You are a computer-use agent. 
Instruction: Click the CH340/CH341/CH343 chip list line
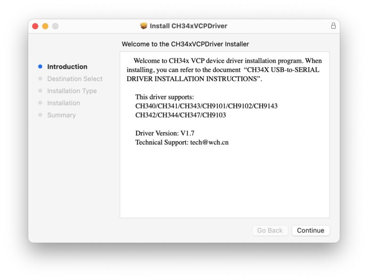click(206, 106)
